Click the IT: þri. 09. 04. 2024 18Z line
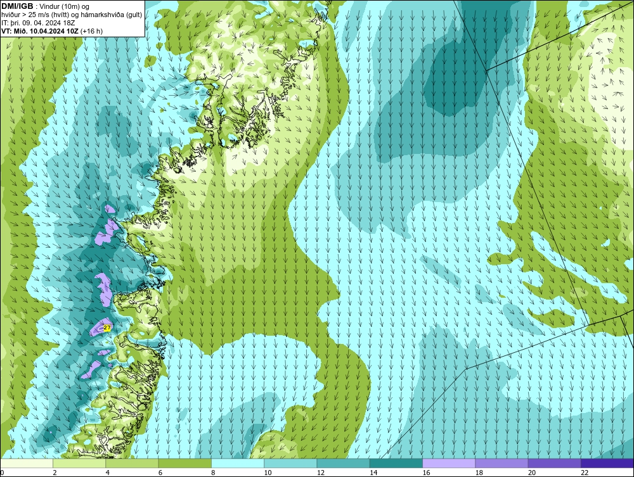The image size is (634, 477). pyautogui.click(x=39, y=23)
